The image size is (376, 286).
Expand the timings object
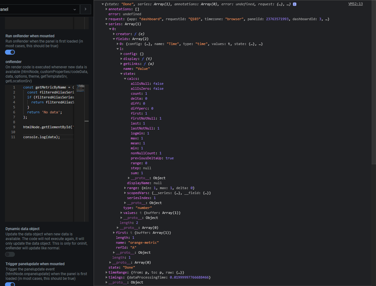pos(106,277)
